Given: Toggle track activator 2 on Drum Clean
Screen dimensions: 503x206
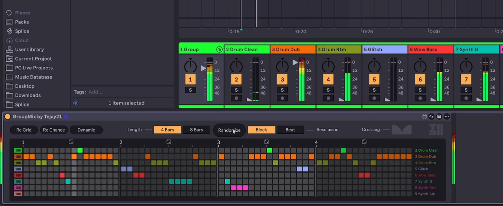Looking at the screenshot, I should (x=236, y=80).
